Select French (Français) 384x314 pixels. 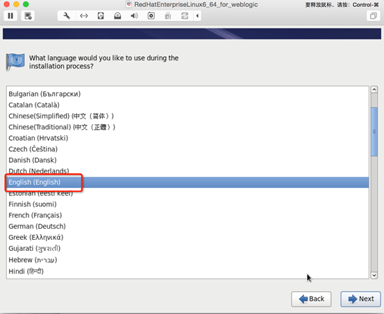coord(187,215)
